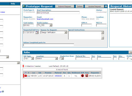132x96 pixels.
Task: Open material link 1432132
Action: (58, 76)
